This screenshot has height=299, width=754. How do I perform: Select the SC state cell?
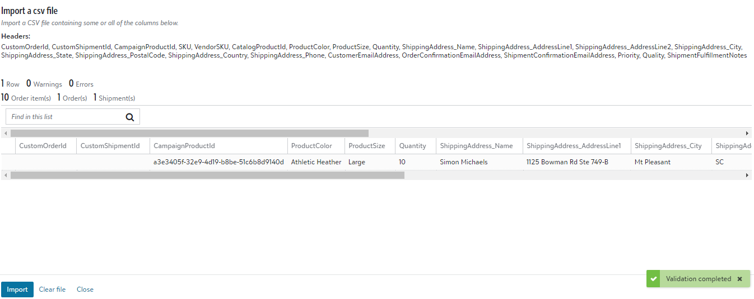click(x=732, y=162)
